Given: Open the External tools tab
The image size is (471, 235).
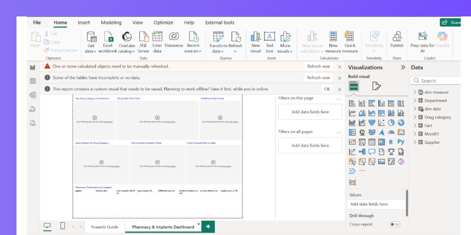Looking at the screenshot, I should point(219,23).
